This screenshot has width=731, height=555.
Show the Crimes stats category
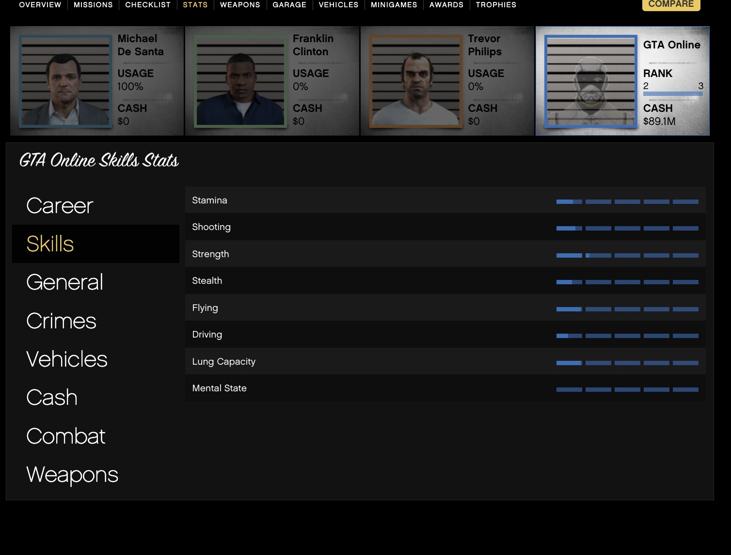pyautogui.click(x=95, y=321)
